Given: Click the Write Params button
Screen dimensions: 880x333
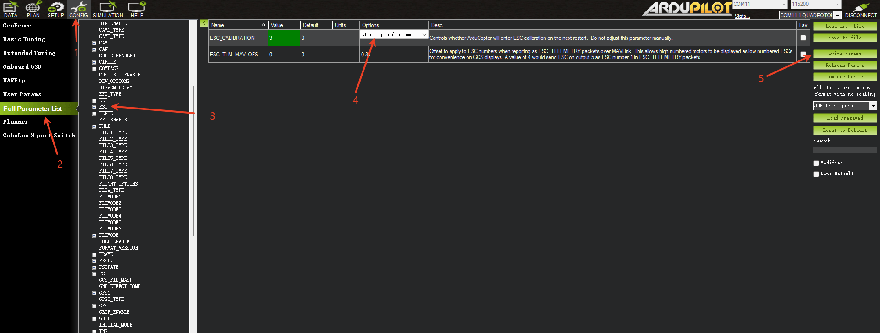Looking at the screenshot, I should tap(845, 54).
